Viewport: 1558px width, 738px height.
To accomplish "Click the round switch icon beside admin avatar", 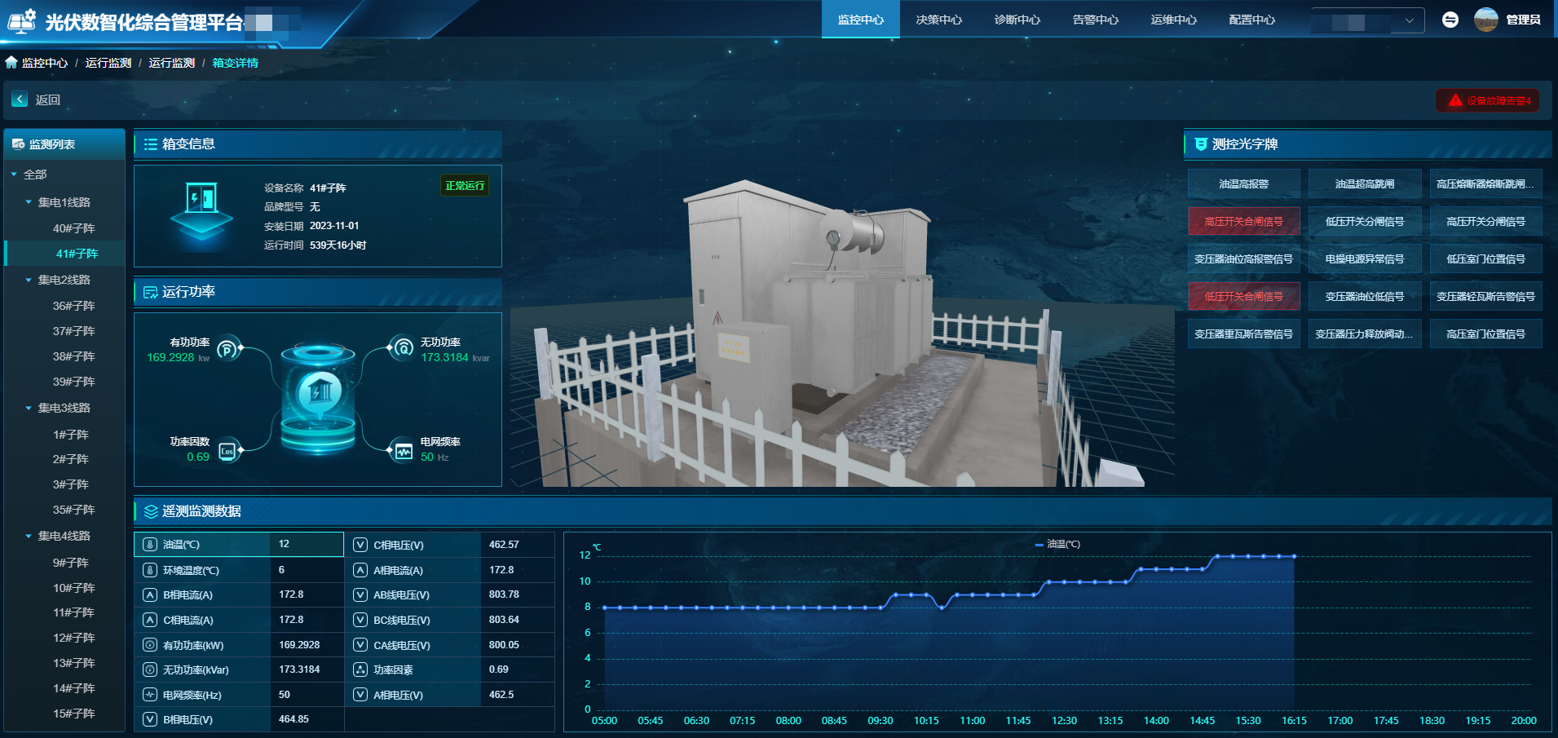I will pyautogui.click(x=1450, y=20).
